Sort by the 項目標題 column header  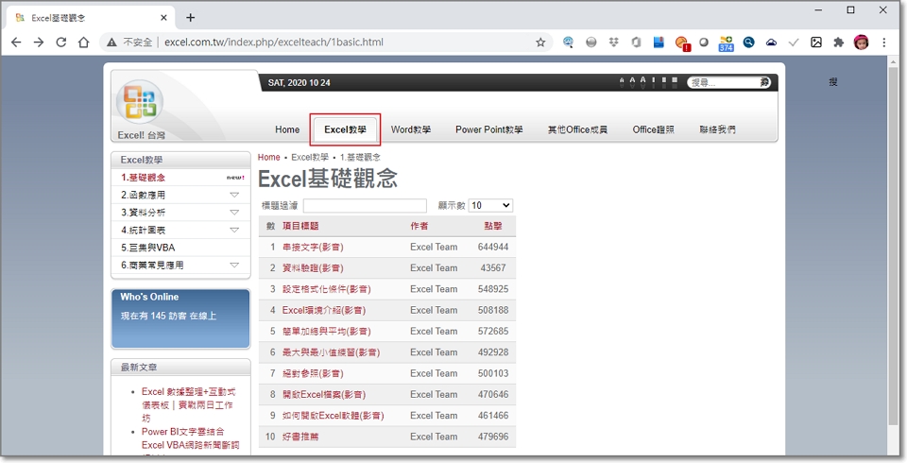click(300, 226)
